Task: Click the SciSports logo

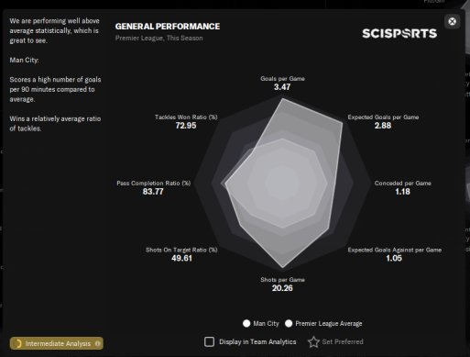Action: [x=399, y=33]
